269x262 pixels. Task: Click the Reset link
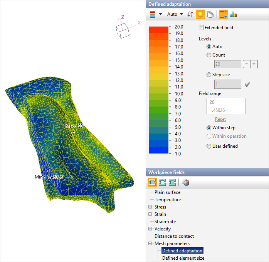pyautogui.click(x=220, y=119)
